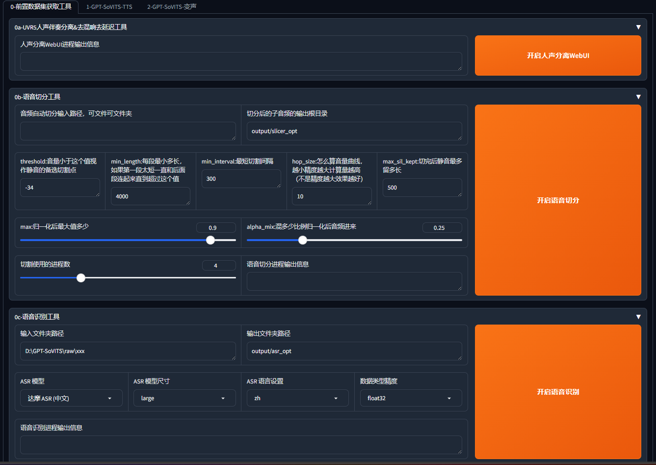This screenshot has height=465, width=656.
Task: Collapse the 0c-语音识别工具 section arrow
Action: [638, 317]
